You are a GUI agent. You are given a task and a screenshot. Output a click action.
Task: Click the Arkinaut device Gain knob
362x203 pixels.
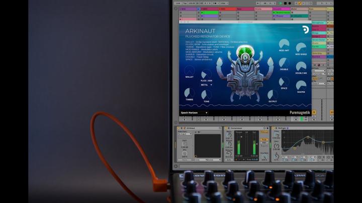[185, 144]
